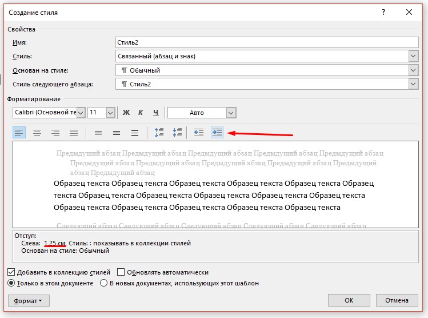Uncheck 'Добавить в коллекцию стилей' checkbox
Image resolution: width=428 pixels, height=318 pixels.
point(11,273)
